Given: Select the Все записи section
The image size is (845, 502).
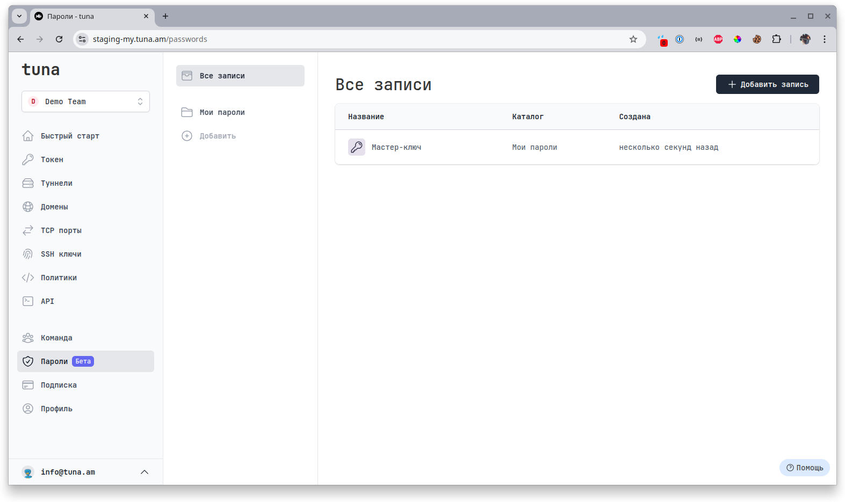Looking at the screenshot, I should pyautogui.click(x=240, y=76).
